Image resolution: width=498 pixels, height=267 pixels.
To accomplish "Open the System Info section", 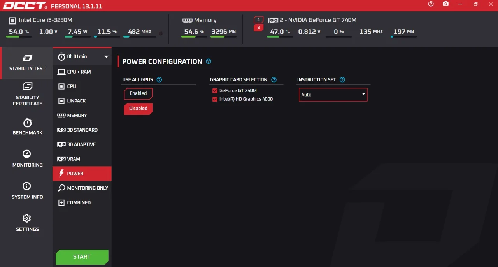I will 27,191.
